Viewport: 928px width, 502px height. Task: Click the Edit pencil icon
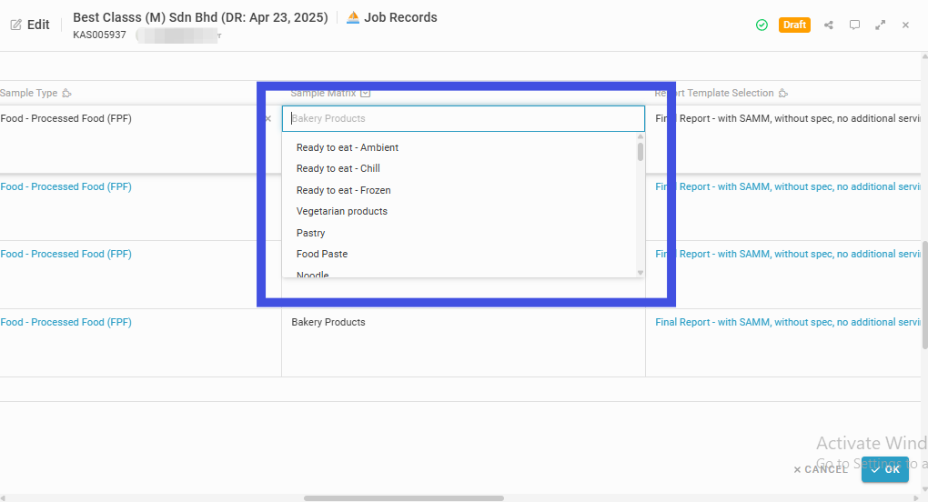[x=16, y=25]
